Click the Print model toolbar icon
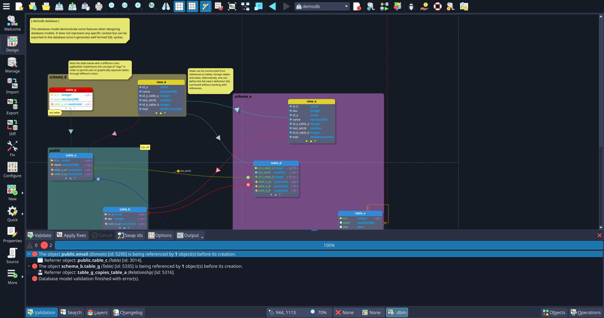The width and height of the screenshot is (604, 318). tap(98, 6)
